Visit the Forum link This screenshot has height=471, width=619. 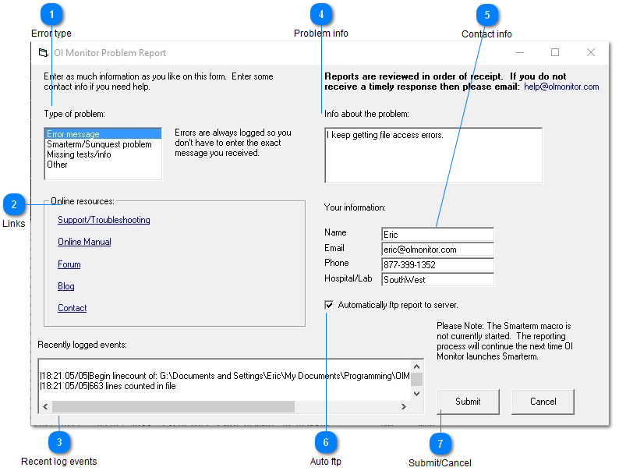(x=69, y=264)
